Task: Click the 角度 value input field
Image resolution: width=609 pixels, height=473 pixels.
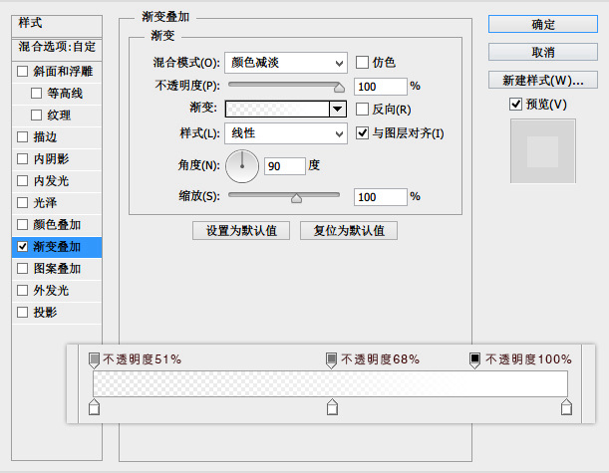Action: (x=285, y=166)
